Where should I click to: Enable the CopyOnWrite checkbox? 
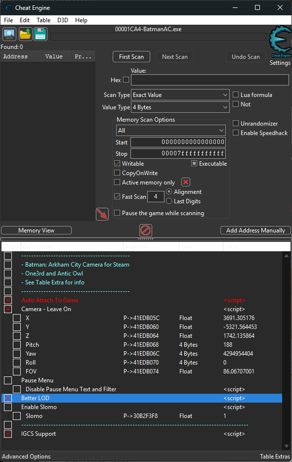117,173
